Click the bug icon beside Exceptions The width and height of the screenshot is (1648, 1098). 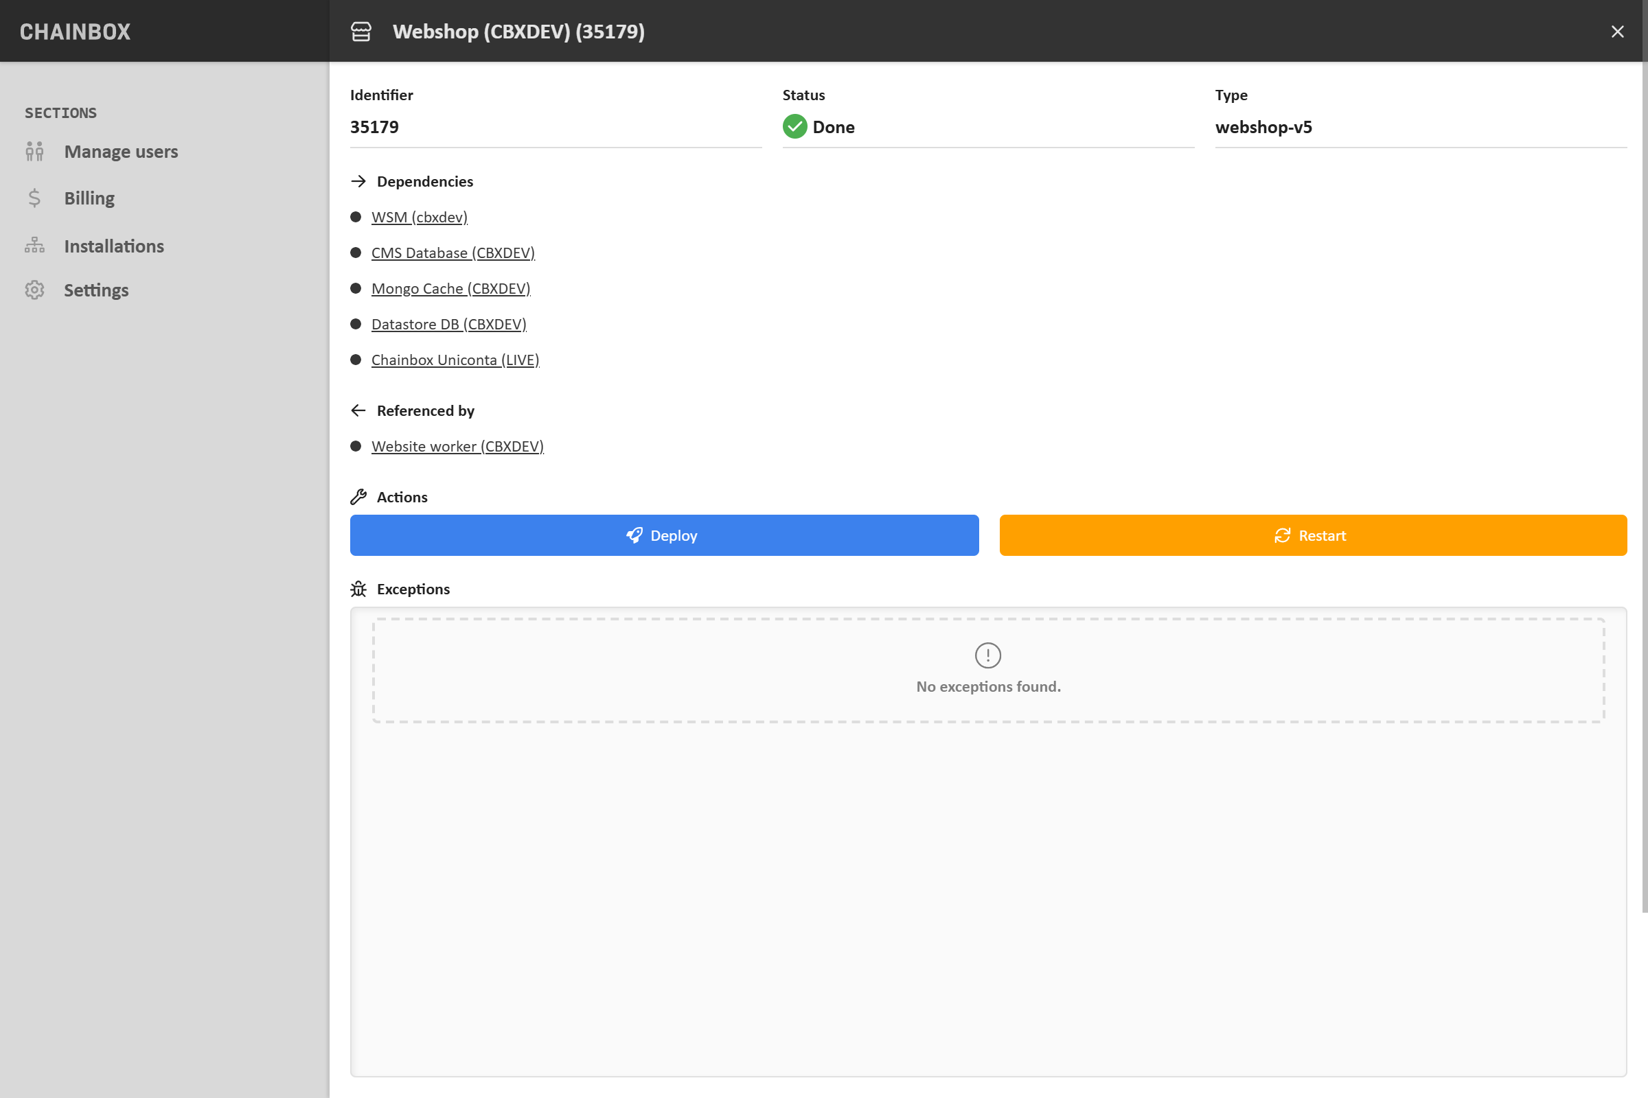[358, 589]
